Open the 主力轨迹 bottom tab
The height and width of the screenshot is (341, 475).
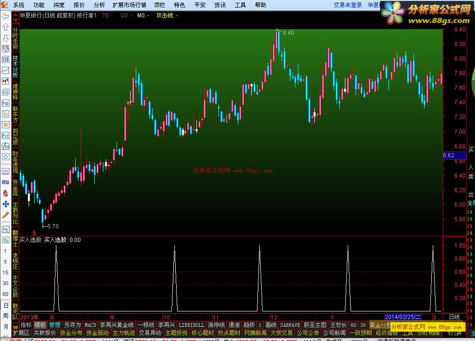point(124,333)
